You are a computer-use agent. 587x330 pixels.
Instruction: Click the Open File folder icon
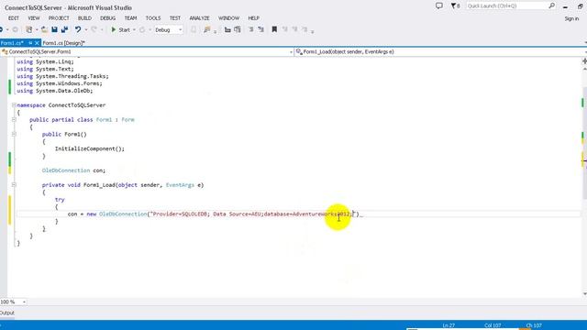[44, 29]
